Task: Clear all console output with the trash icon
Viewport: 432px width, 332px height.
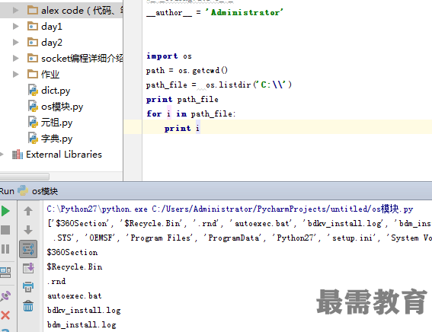Action: [28, 305]
